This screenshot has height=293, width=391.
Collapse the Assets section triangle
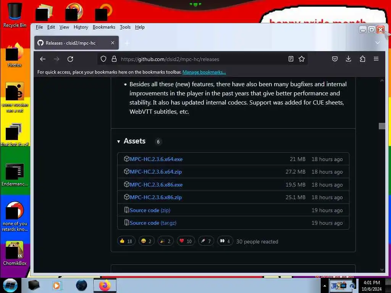119,142
